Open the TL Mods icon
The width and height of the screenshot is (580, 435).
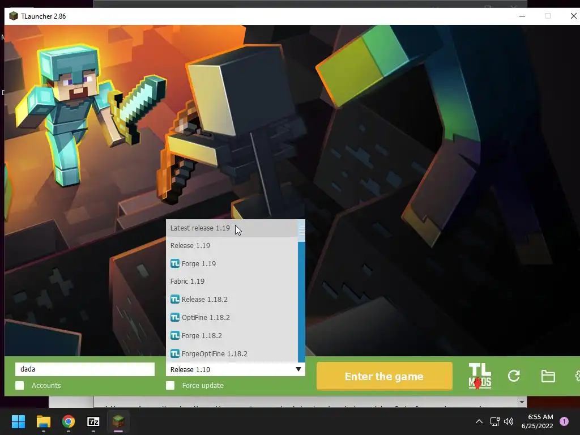click(x=480, y=376)
